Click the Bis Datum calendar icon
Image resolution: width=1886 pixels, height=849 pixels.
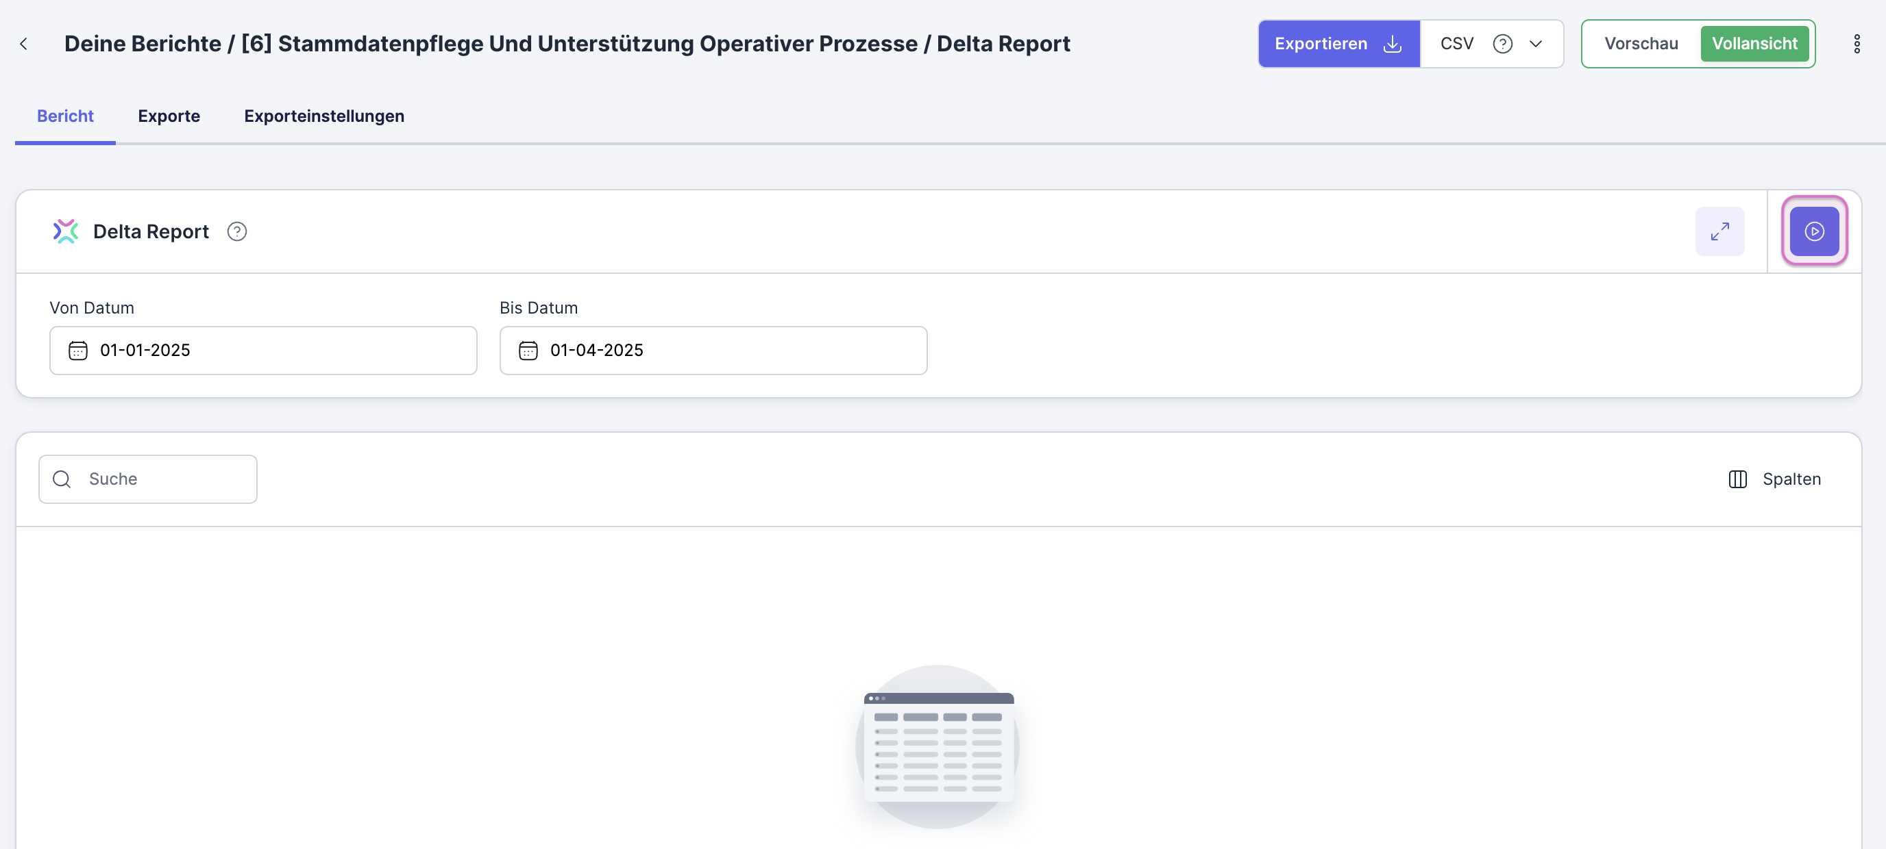coord(528,351)
